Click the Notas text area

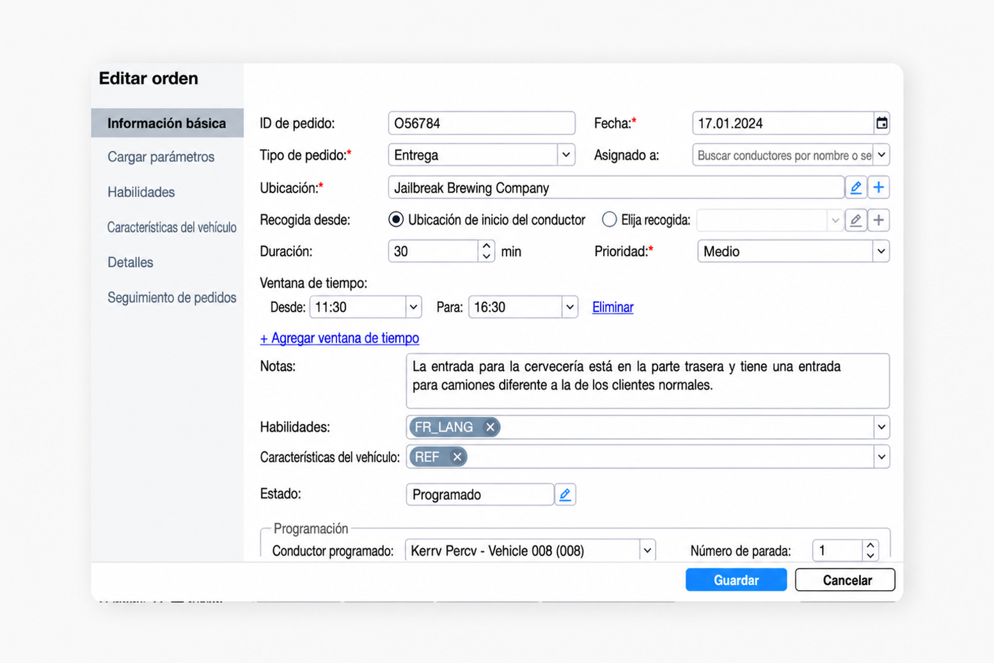tap(647, 381)
